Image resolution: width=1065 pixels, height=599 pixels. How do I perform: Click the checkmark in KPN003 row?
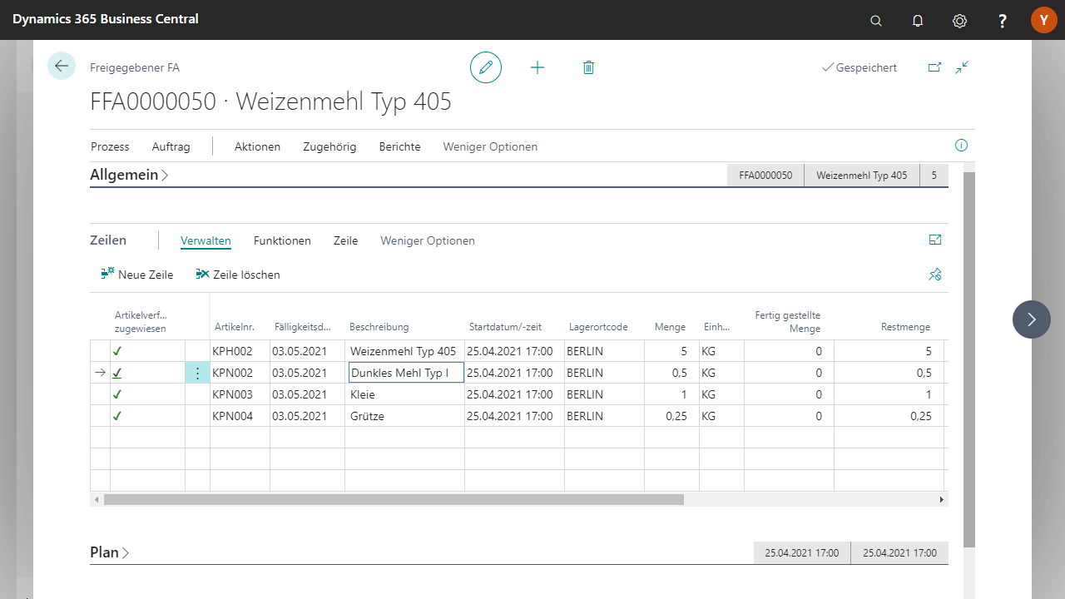117,394
